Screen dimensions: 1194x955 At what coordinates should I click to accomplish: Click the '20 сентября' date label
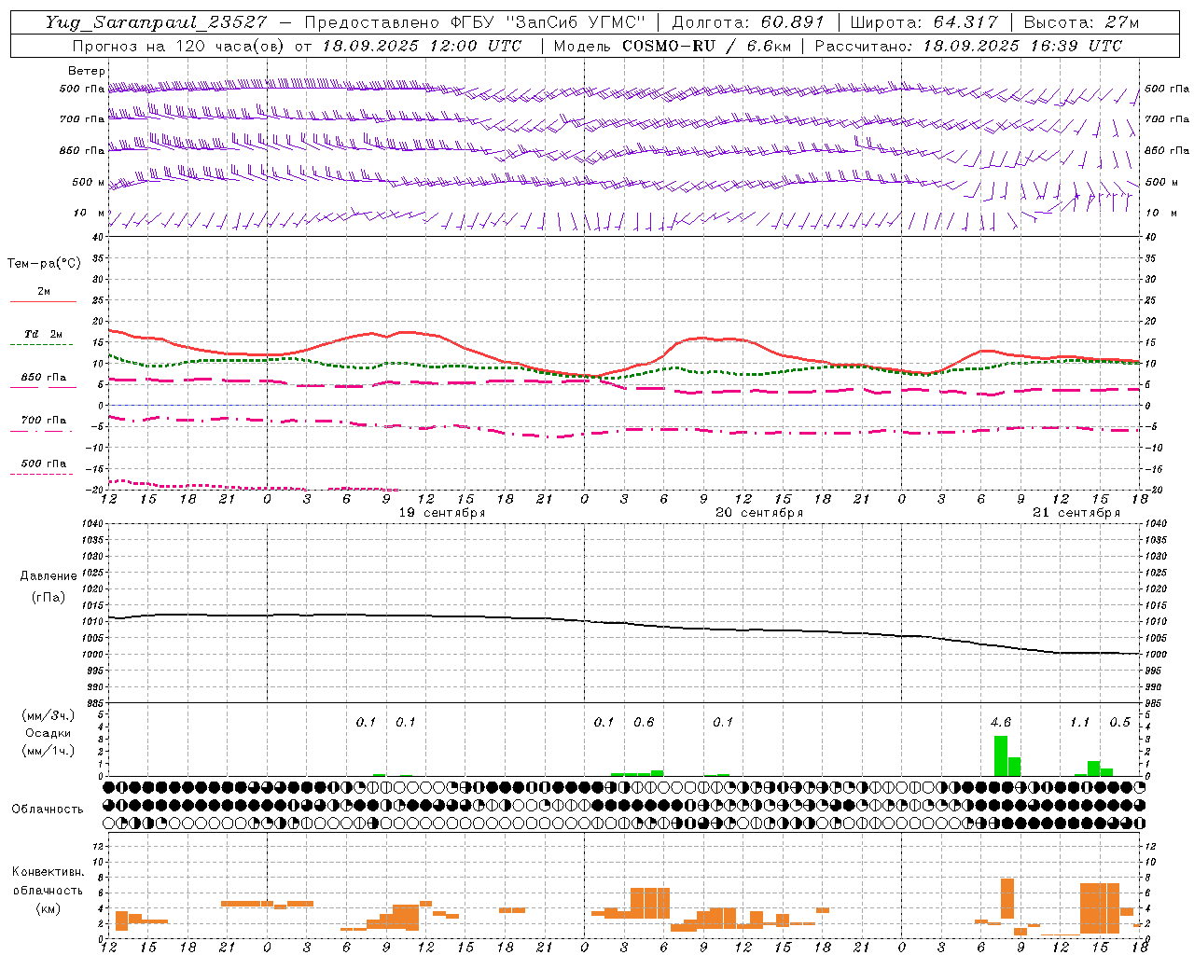coord(759,513)
